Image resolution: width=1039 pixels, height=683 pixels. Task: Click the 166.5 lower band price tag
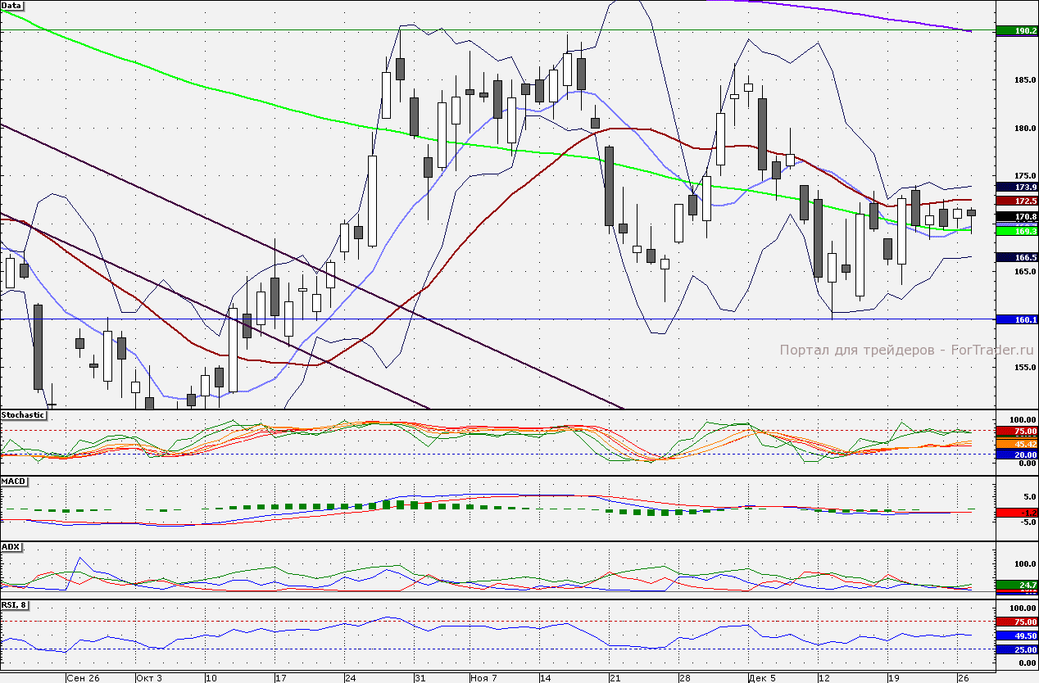(1014, 257)
